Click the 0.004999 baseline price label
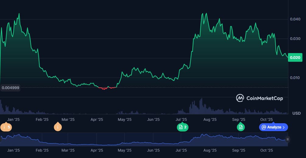 10,88
